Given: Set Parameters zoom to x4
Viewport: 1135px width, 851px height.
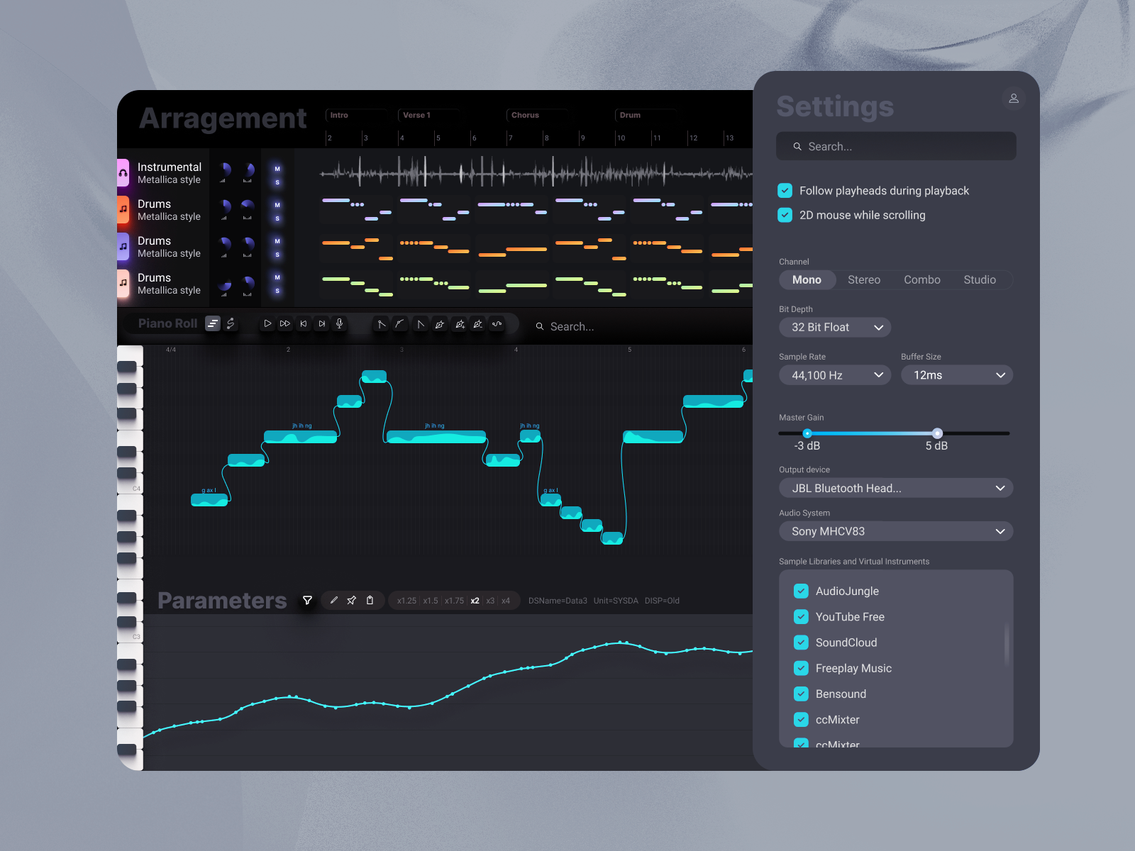Looking at the screenshot, I should (506, 601).
